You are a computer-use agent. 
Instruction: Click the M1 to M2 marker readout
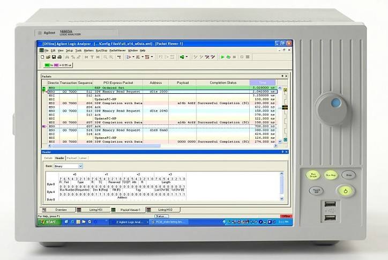pyautogui.click(x=57, y=64)
